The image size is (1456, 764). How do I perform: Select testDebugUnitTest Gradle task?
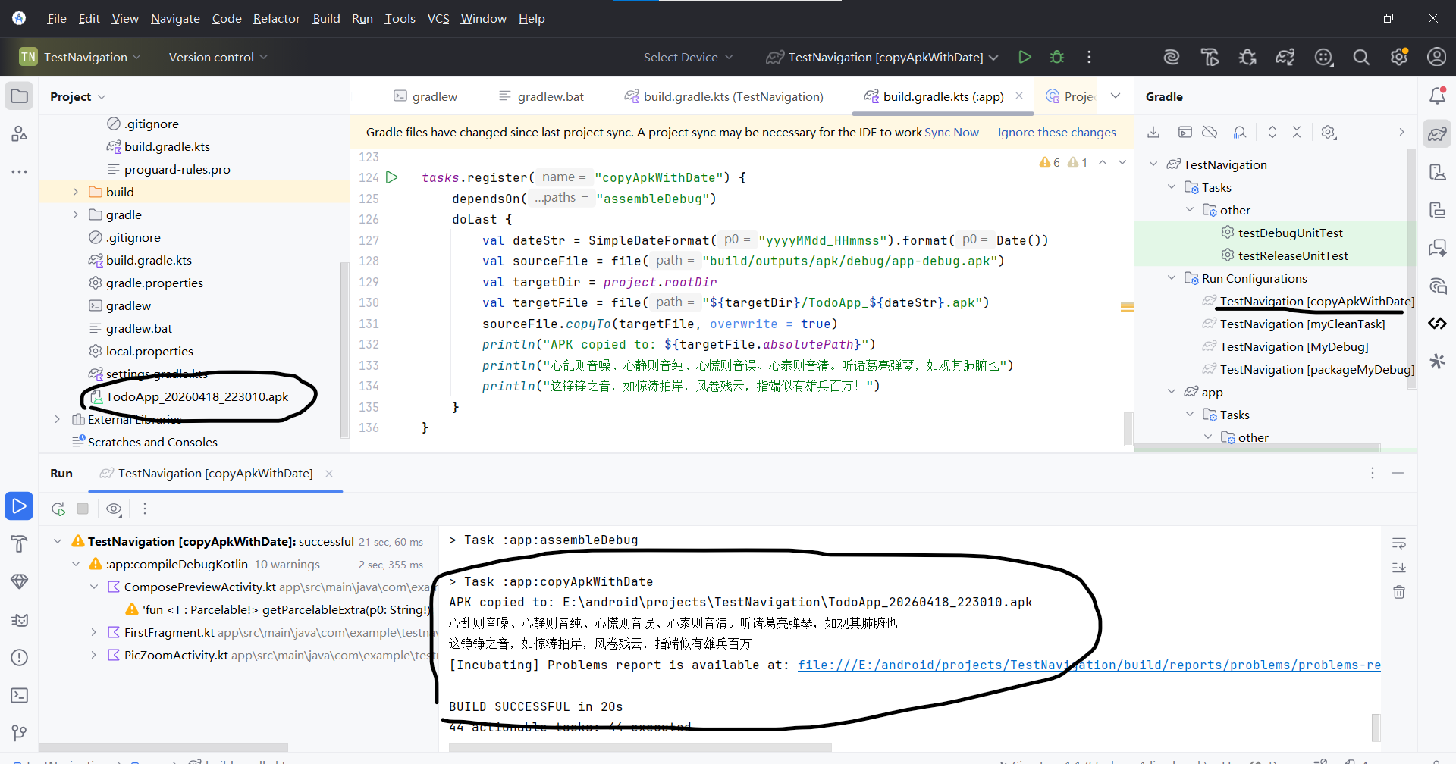click(1290, 233)
